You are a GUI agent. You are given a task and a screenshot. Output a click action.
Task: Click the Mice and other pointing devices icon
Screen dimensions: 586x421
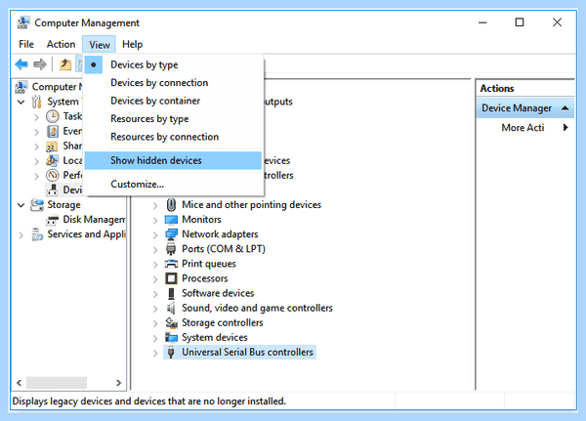tap(171, 205)
